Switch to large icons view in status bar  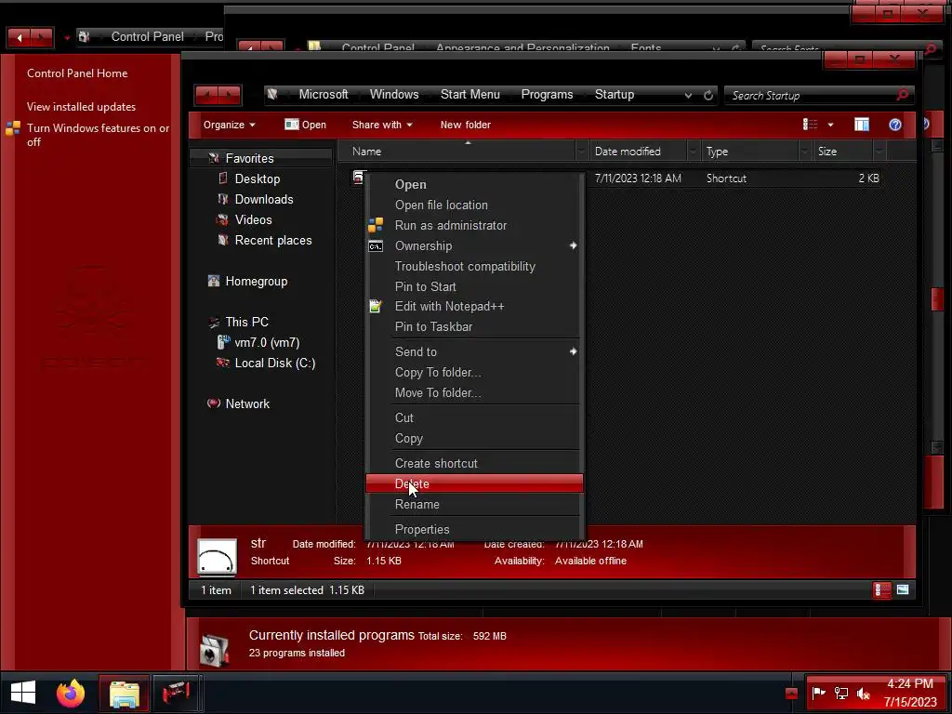[x=903, y=589]
